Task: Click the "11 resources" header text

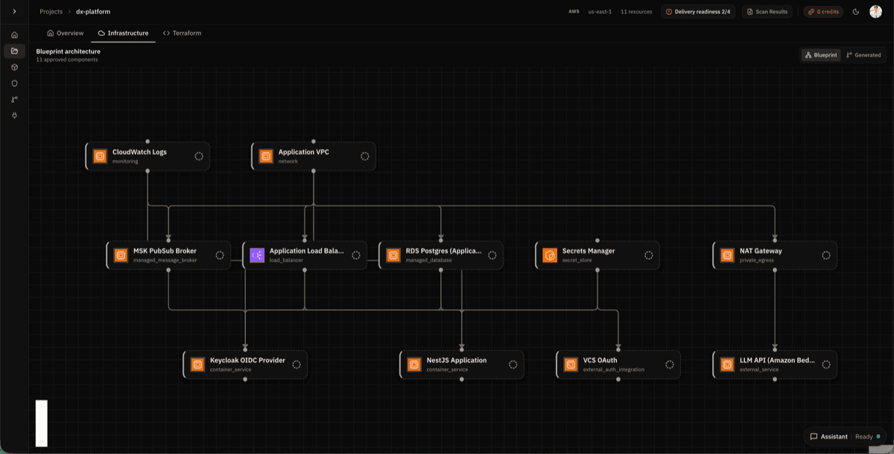Action: [x=637, y=12]
